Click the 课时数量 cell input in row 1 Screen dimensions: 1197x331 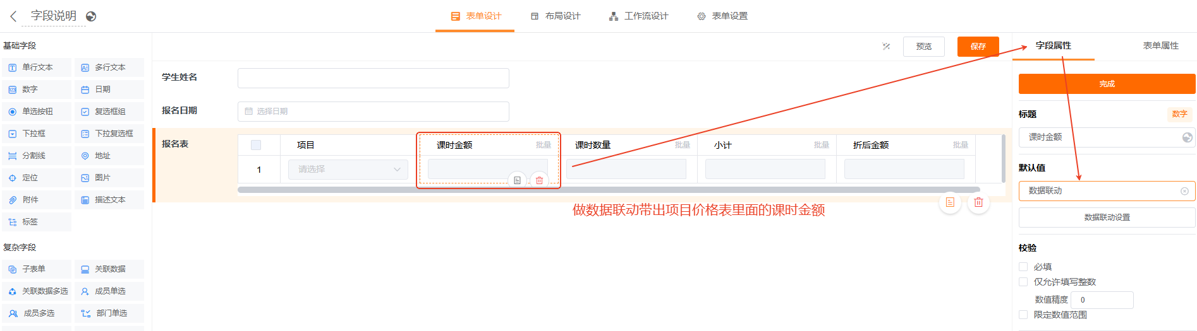point(626,169)
